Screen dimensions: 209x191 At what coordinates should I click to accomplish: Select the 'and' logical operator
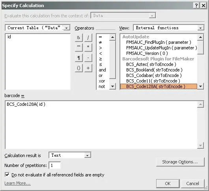pyautogui.click(x=102, y=70)
